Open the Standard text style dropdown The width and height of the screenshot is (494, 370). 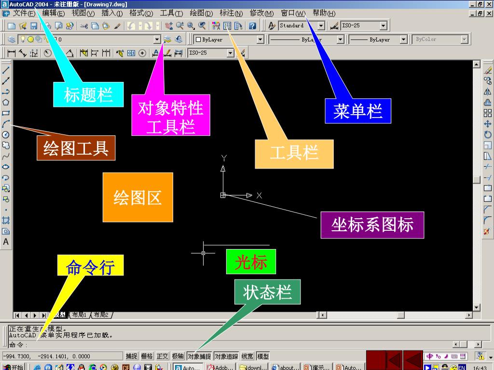coord(321,26)
